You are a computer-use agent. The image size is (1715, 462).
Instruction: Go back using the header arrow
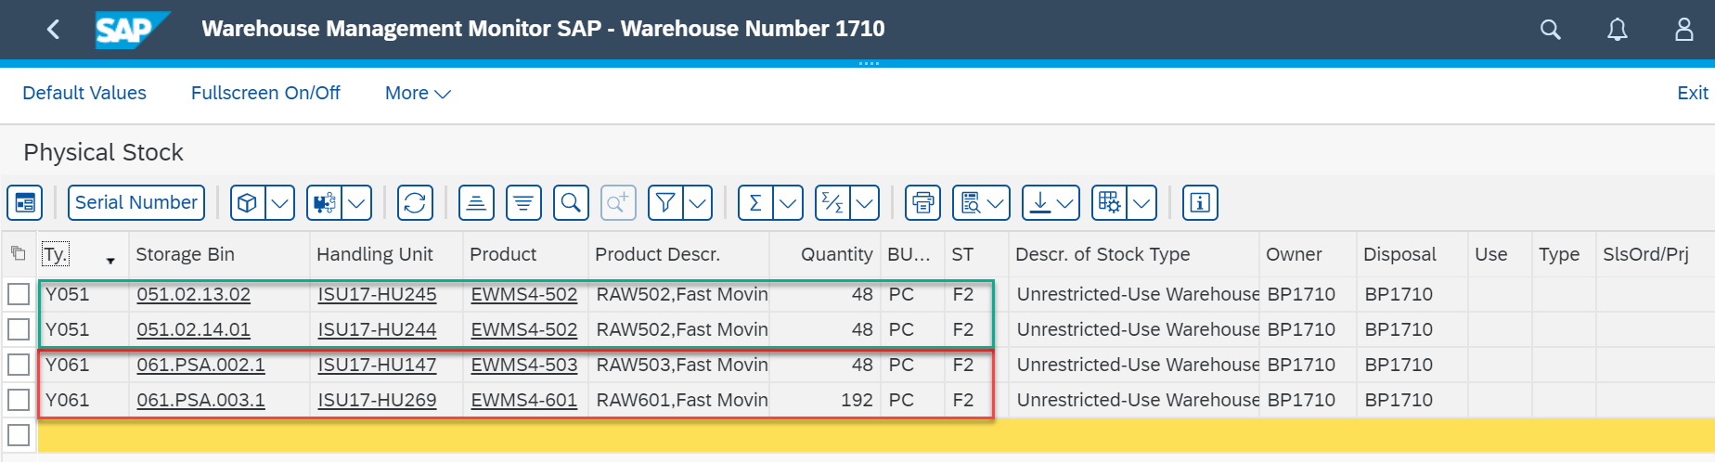(x=53, y=30)
